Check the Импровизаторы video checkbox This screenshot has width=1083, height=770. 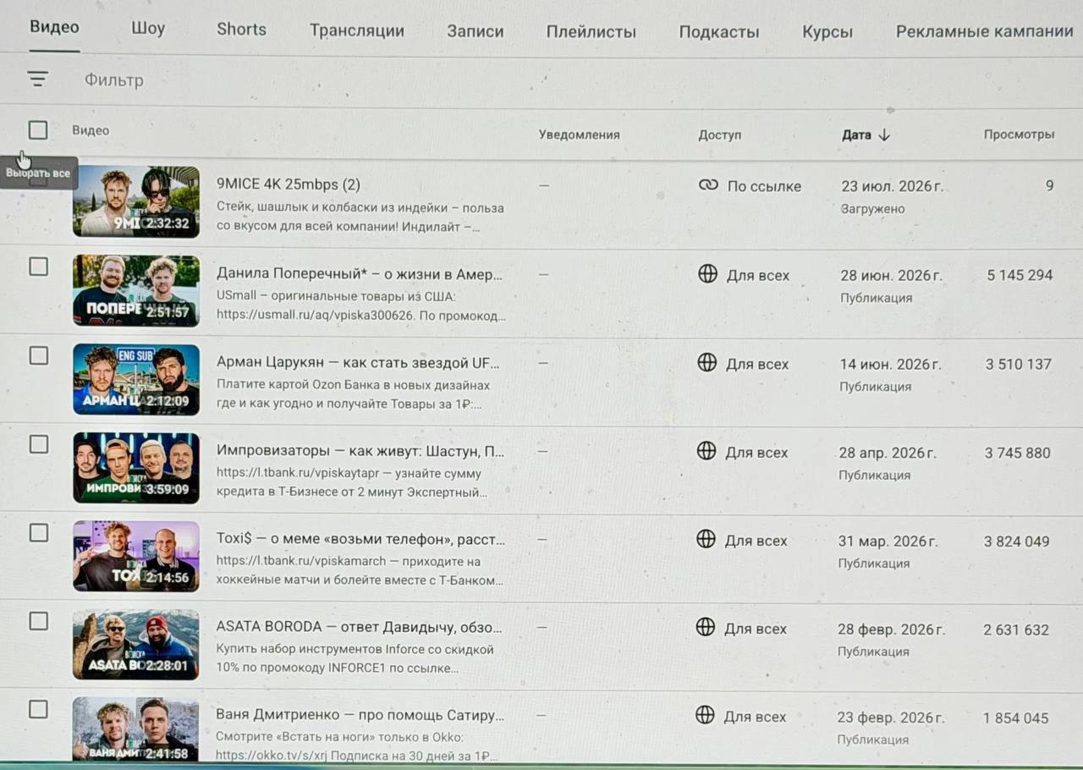pyautogui.click(x=38, y=444)
